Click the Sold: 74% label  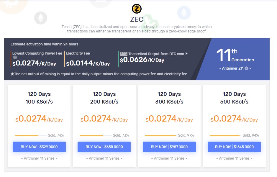point(56,135)
